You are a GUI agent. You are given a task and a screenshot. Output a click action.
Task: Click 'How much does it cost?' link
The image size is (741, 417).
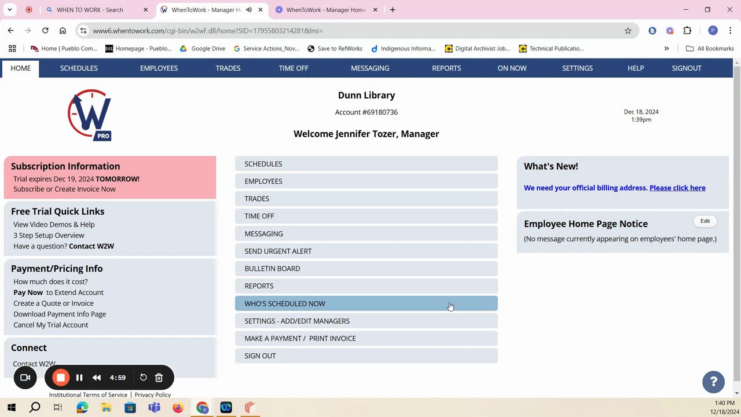(x=50, y=282)
